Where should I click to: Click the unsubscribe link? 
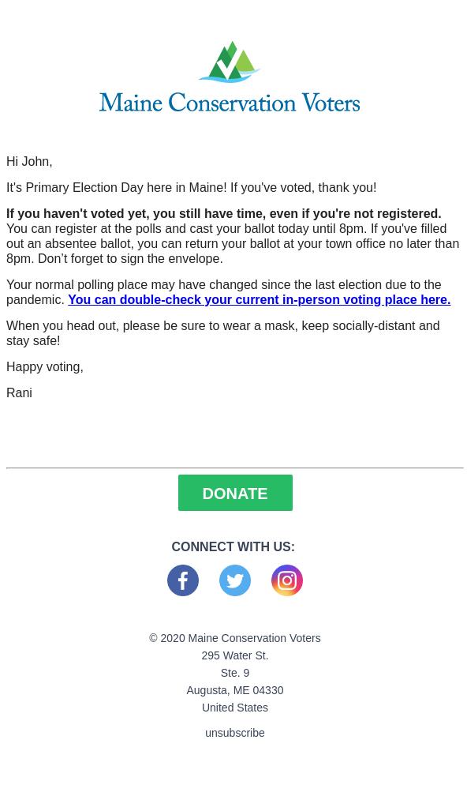pos(234,733)
